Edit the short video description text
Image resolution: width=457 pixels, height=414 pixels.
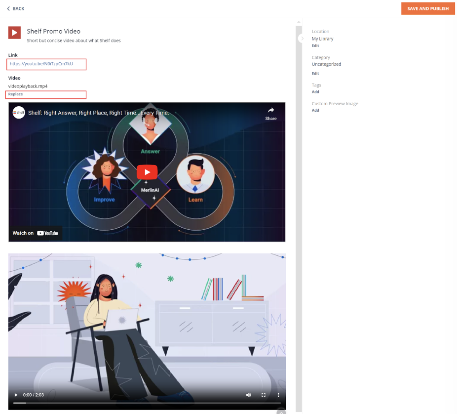[74, 41]
